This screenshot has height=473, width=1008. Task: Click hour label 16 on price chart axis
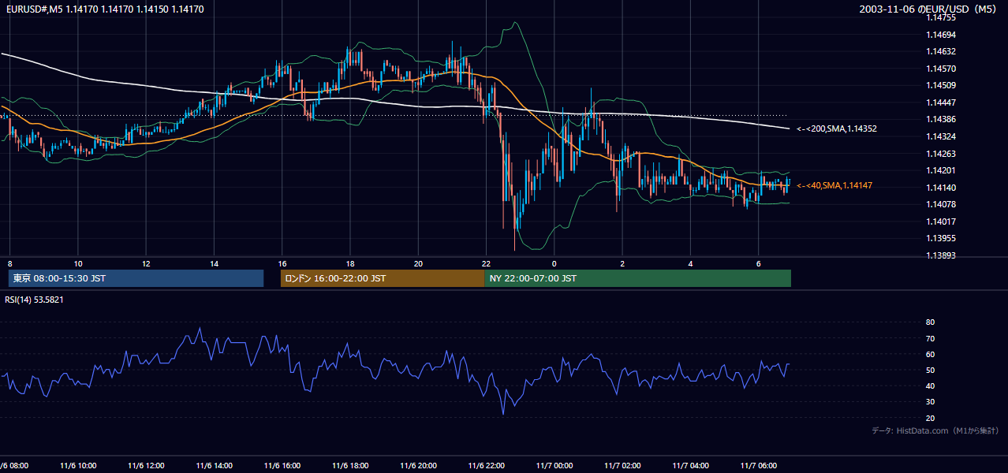(282, 263)
